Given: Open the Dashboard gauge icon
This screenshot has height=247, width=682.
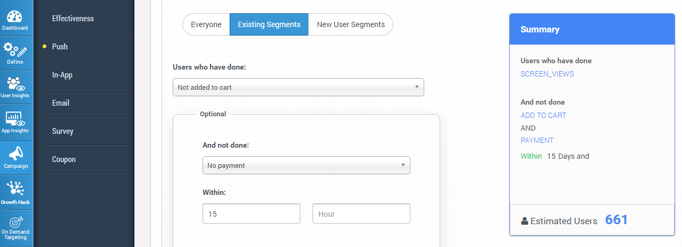Looking at the screenshot, I should pyautogui.click(x=14, y=16).
